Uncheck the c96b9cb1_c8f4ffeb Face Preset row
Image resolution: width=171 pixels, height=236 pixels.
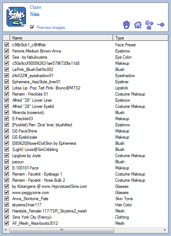[x=7, y=45]
